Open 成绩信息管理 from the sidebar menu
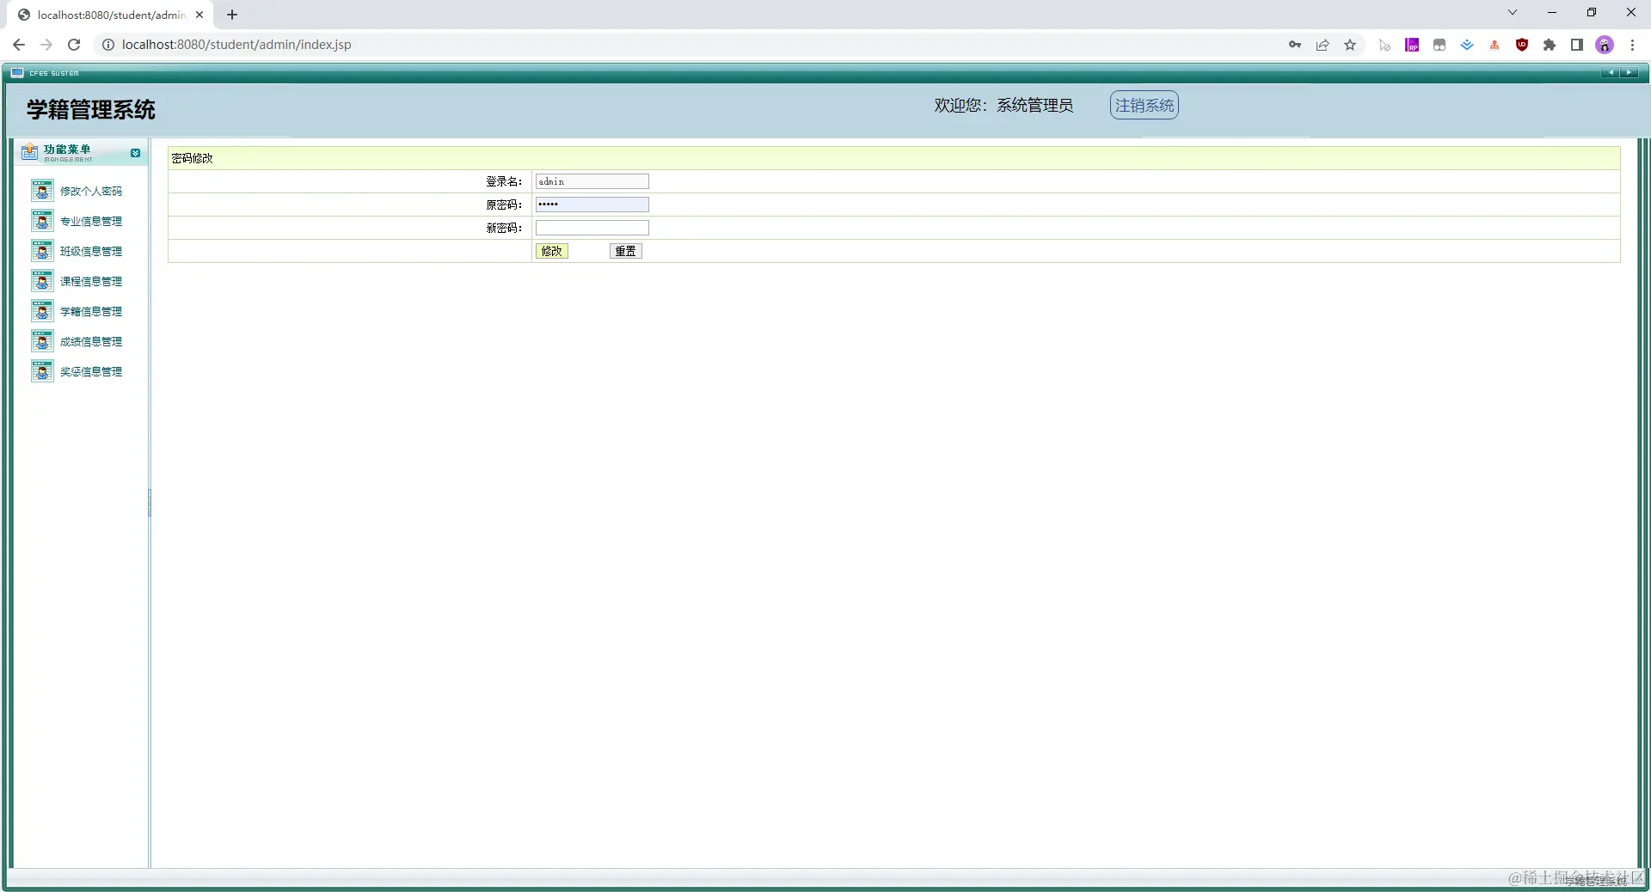Screen dimensions: 1651x892 91,341
